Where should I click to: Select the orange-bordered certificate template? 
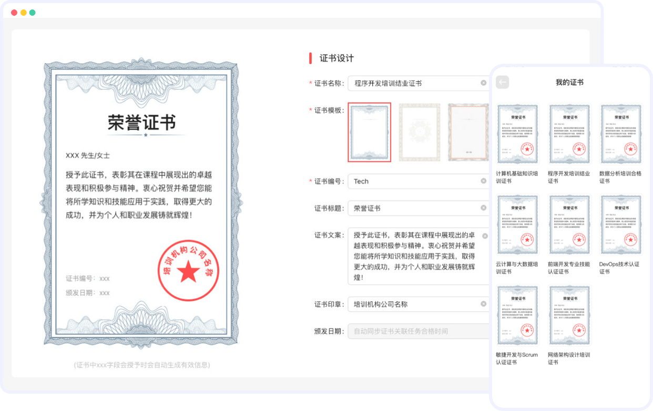coord(467,132)
